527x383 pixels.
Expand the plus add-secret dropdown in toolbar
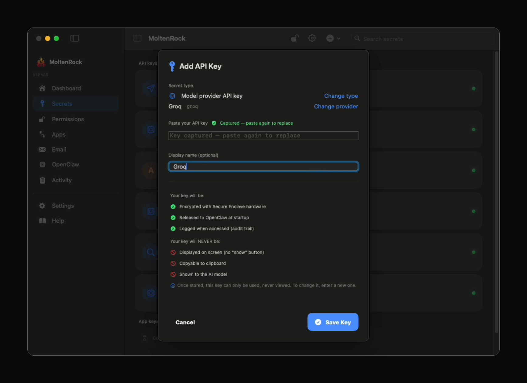point(333,38)
